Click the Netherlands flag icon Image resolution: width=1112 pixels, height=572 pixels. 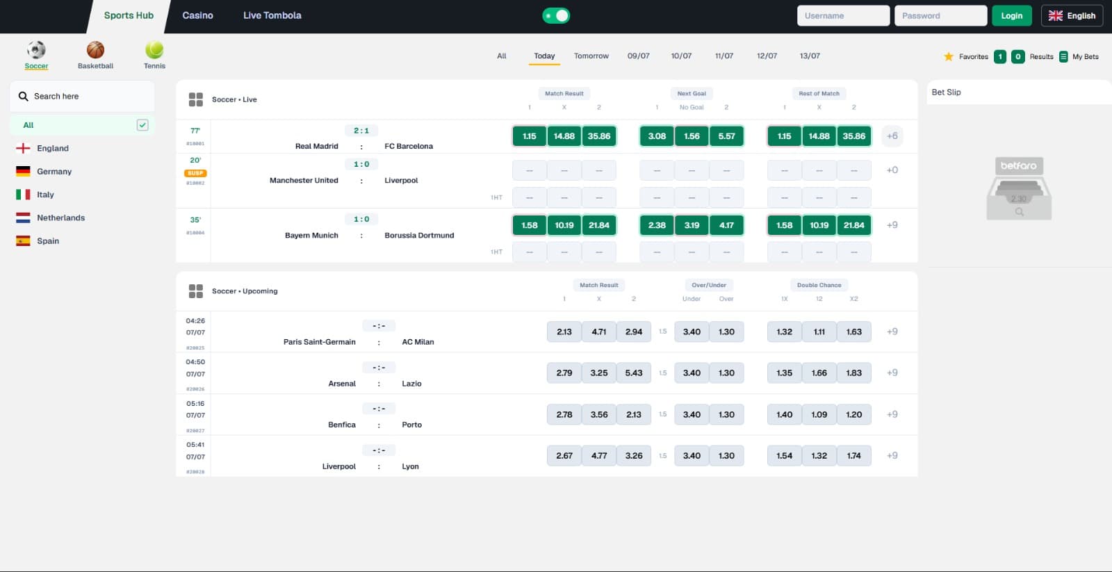point(23,218)
